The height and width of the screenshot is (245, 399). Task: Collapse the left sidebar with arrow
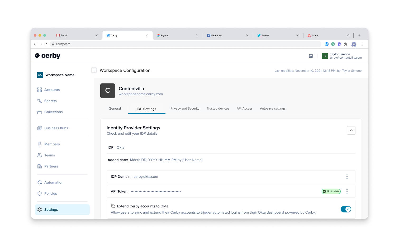pyautogui.click(x=94, y=70)
